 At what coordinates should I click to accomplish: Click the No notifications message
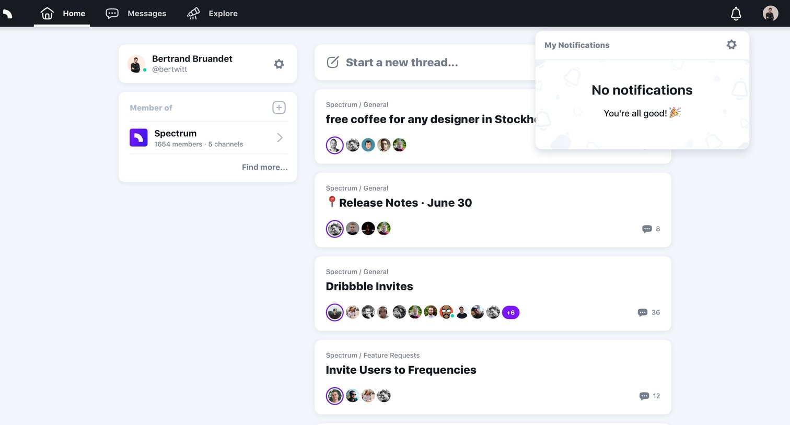click(642, 90)
